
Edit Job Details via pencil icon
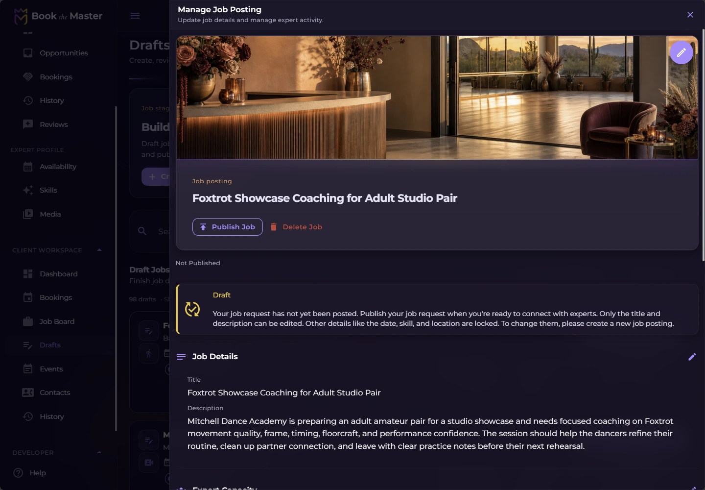coord(692,357)
